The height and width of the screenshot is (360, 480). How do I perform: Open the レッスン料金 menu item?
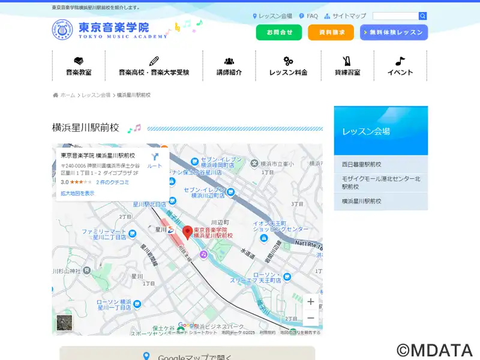[x=288, y=66]
